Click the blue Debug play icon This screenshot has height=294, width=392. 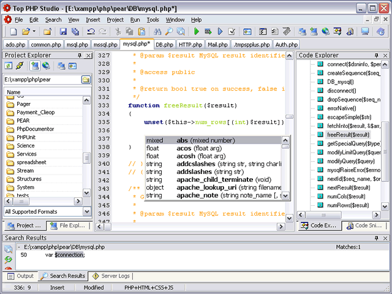pyautogui.click(x=220, y=31)
